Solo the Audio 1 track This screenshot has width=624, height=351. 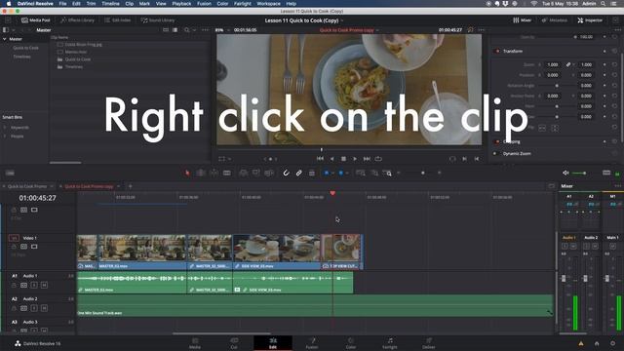(34, 285)
